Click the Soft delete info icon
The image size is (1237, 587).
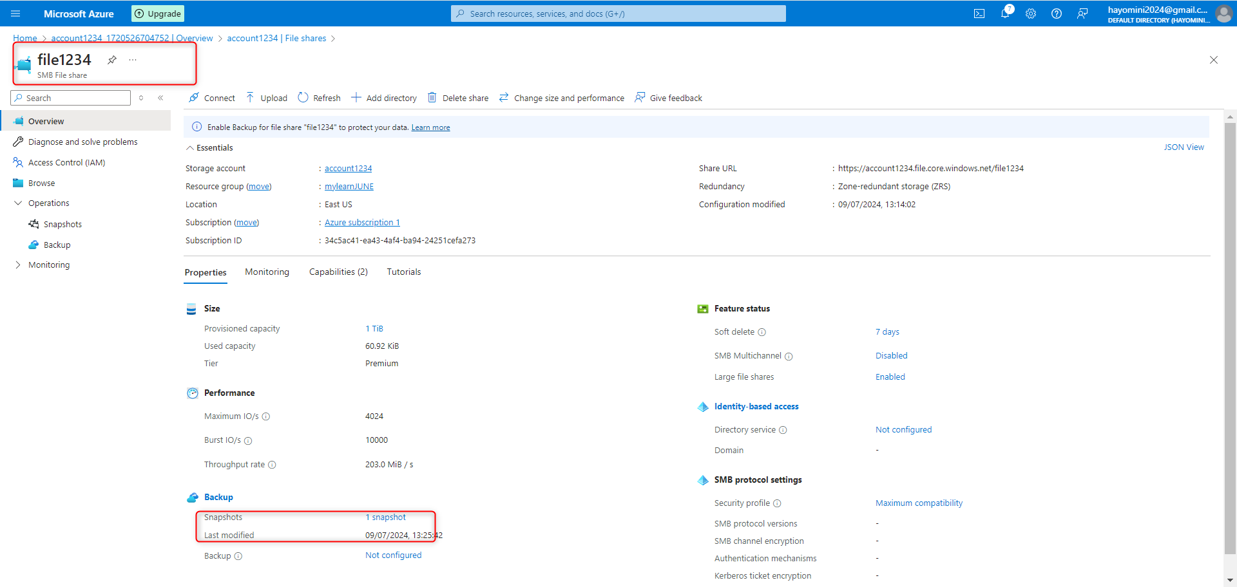762,332
